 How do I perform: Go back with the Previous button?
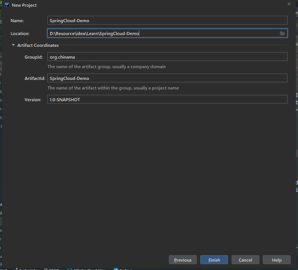pyautogui.click(x=183, y=260)
